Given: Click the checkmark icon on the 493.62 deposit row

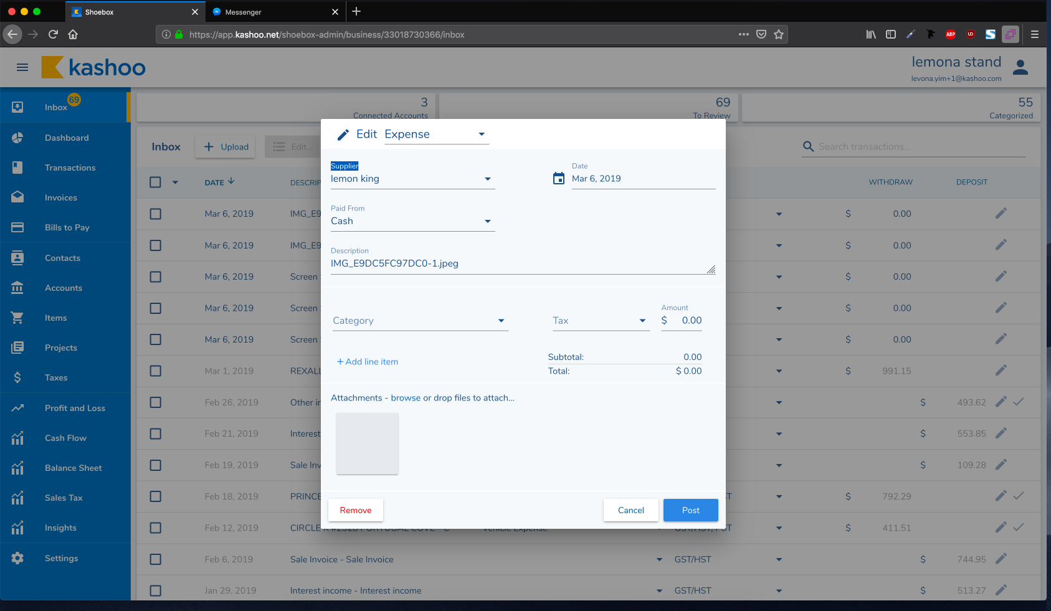Looking at the screenshot, I should (x=1018, y=402).
